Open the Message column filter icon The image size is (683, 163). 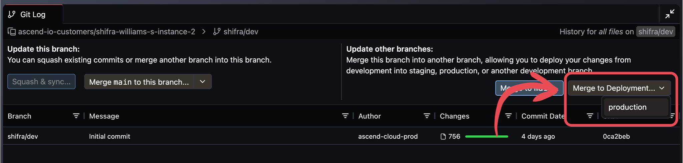coord(345,116)
